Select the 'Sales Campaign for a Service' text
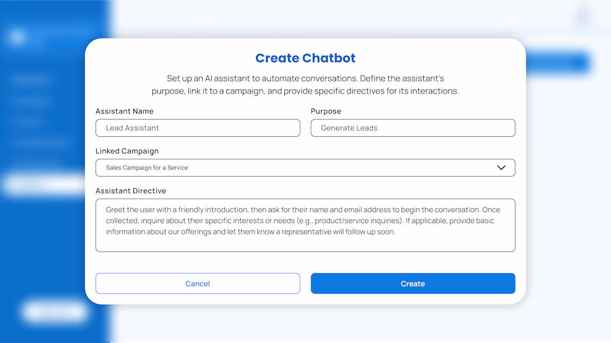Screen dimensions: 611x343 [147, 168]
